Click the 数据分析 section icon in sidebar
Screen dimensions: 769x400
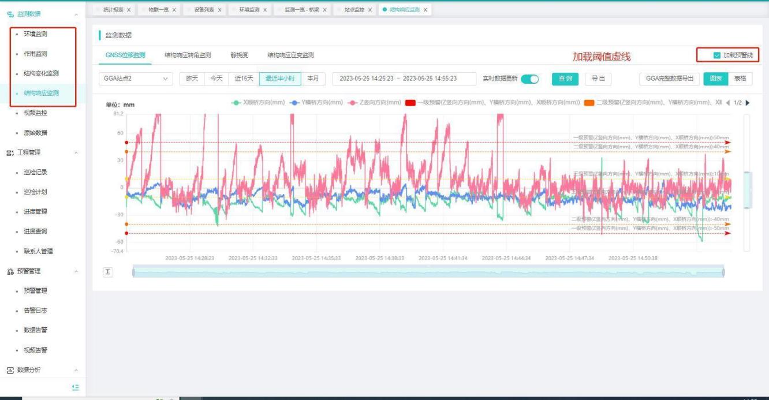[x=9, y=370]
